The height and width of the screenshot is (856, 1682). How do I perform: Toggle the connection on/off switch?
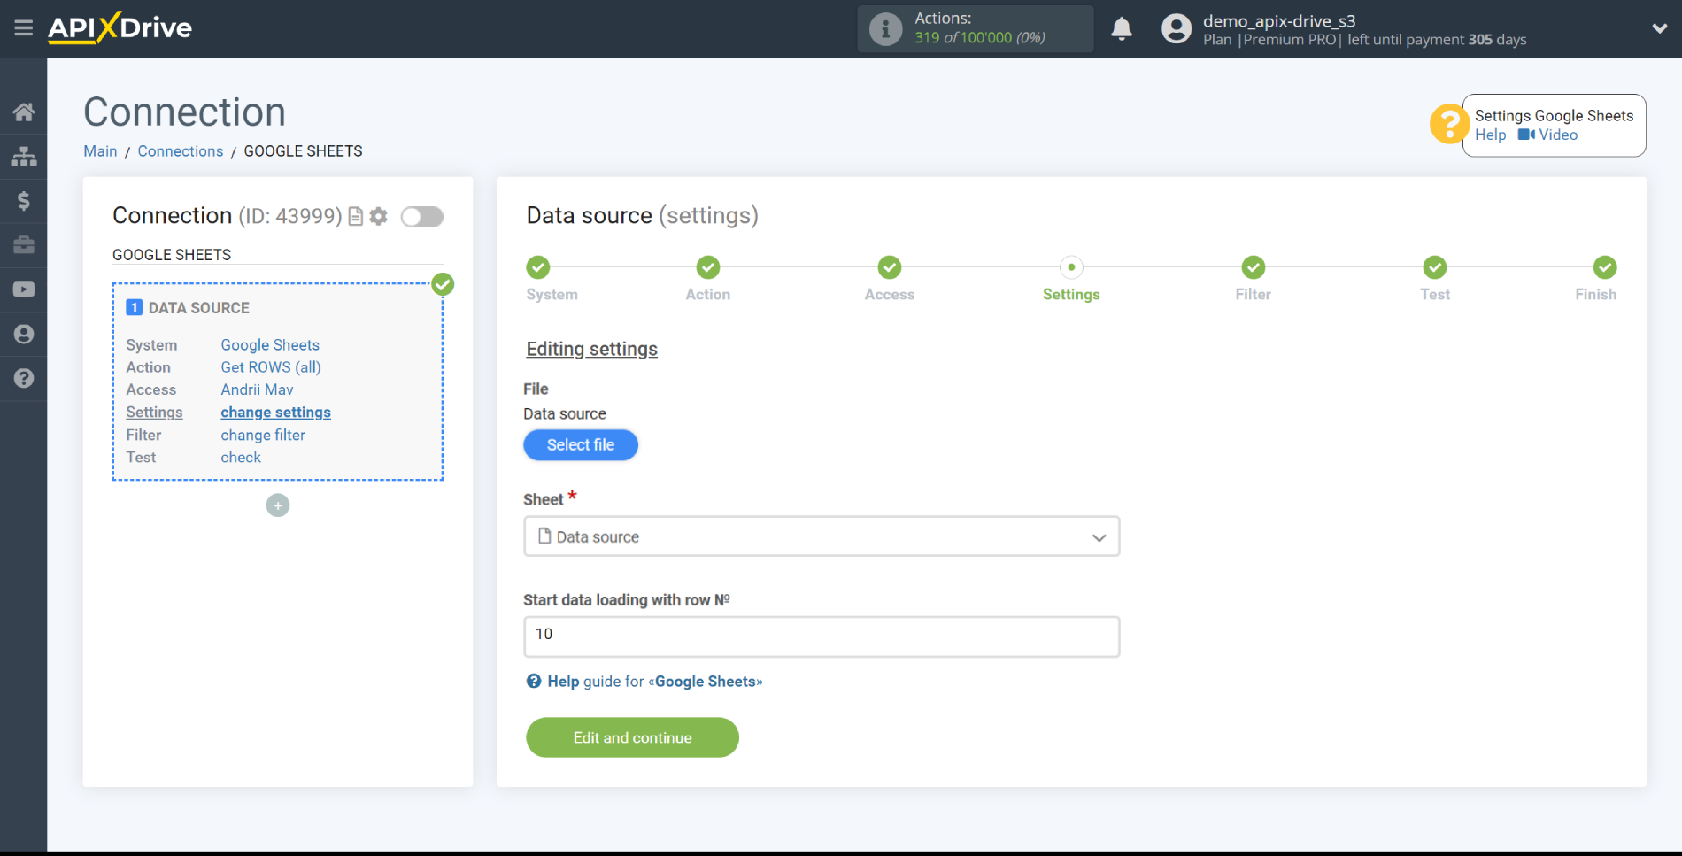(x=421, y=216)
